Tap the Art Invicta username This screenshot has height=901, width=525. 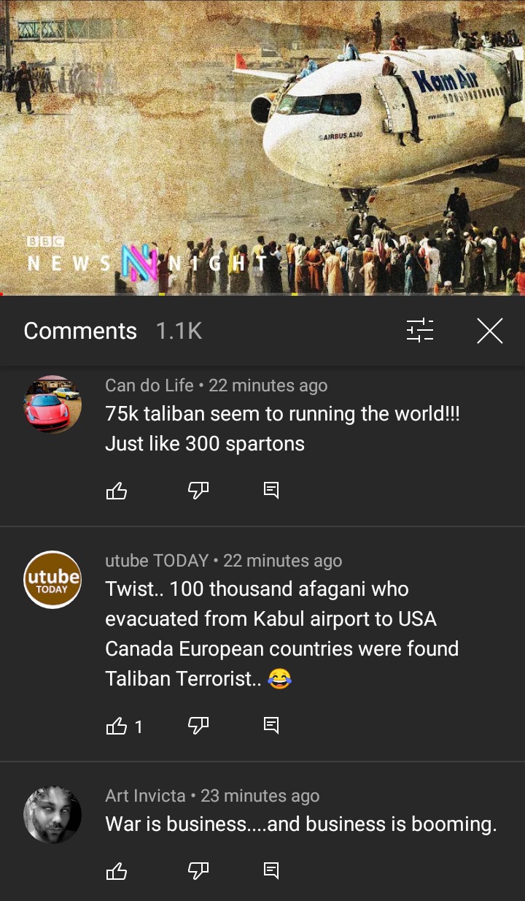click(146, 796)
